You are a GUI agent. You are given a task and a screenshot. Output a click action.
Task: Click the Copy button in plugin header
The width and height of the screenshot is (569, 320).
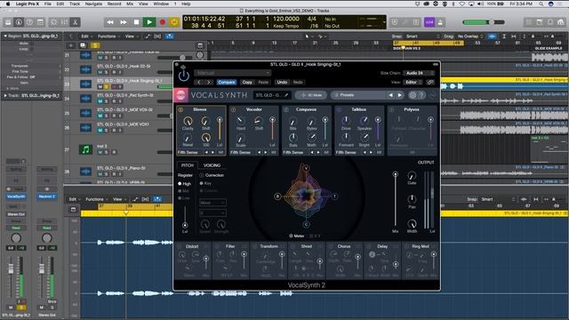(x=247, y=82)
